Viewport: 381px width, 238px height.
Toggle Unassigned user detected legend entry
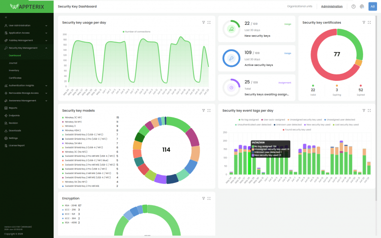(340, 119)
